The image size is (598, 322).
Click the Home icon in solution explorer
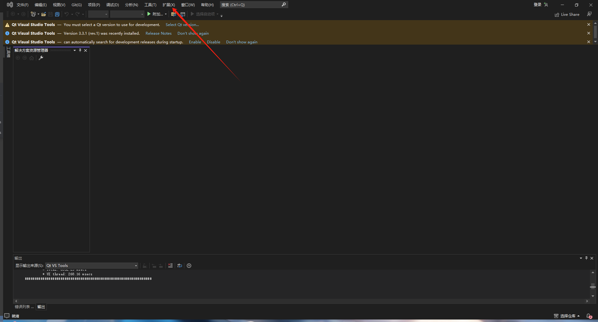(31, 58)
